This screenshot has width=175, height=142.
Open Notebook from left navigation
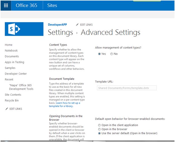point(11,51)
